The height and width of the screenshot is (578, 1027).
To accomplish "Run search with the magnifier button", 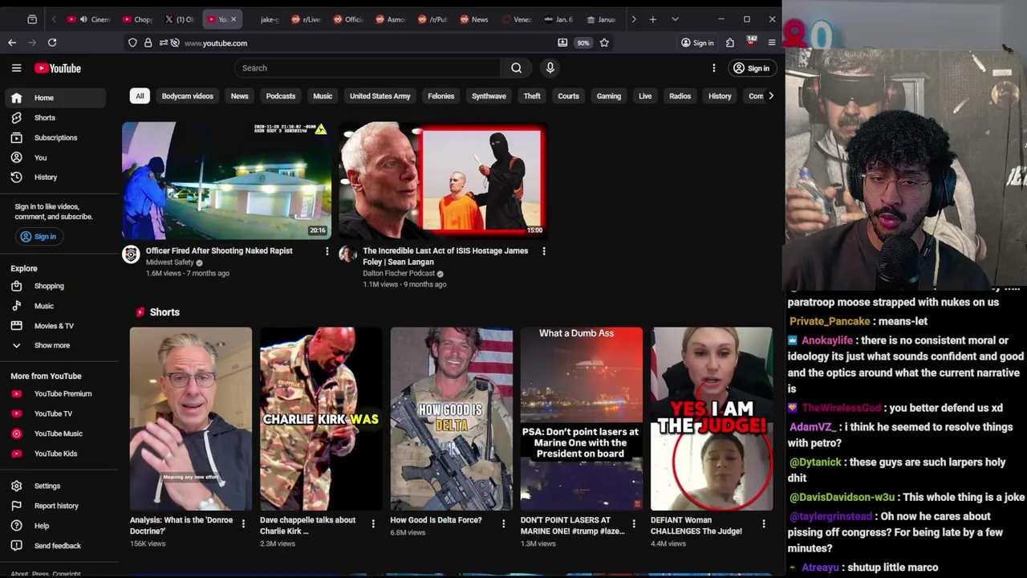I will click(517, 68).
